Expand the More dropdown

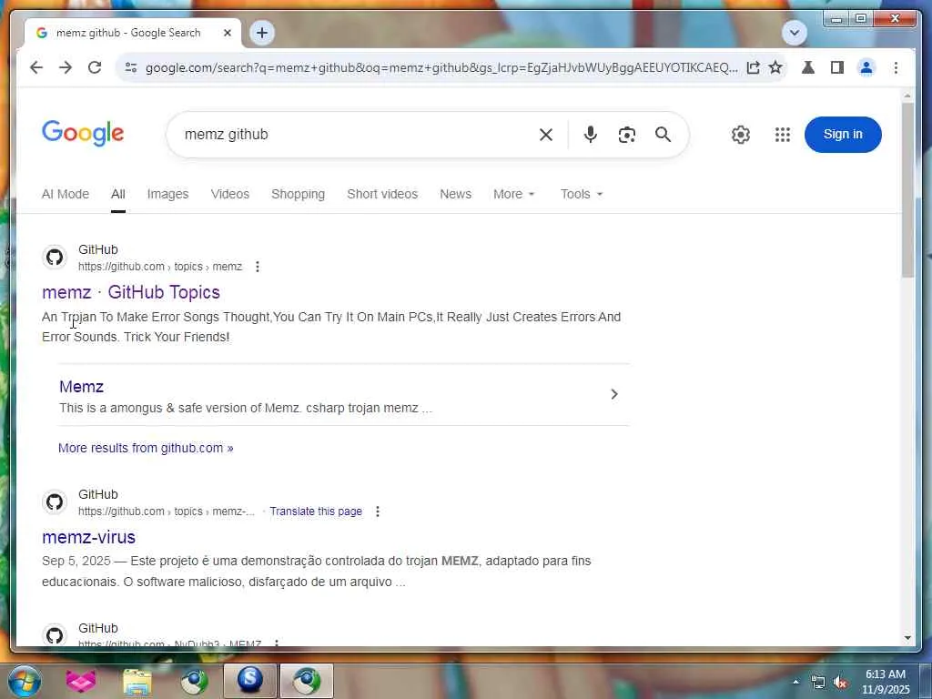[514, 195]
